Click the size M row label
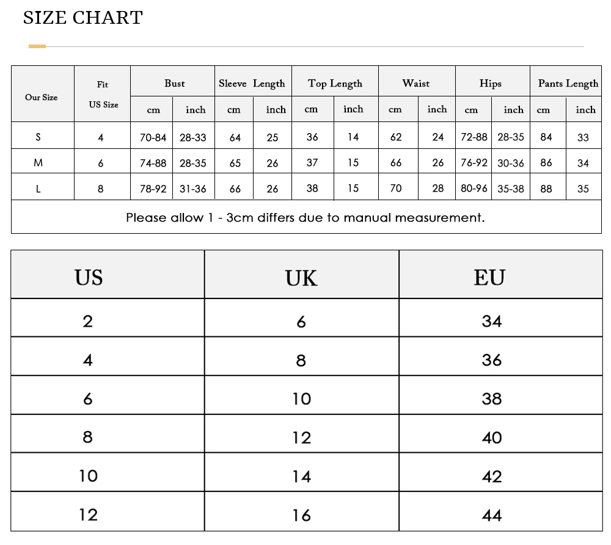The height and width of the screenshot is (545, 611). tap(38, 163)
